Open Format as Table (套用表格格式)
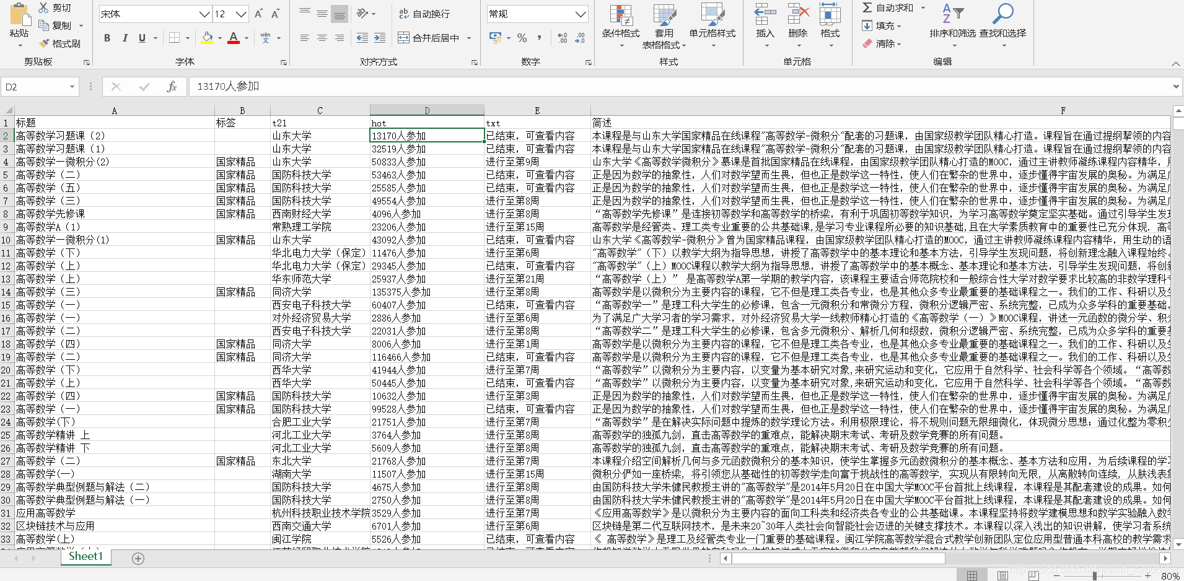 tap(664, 27)
